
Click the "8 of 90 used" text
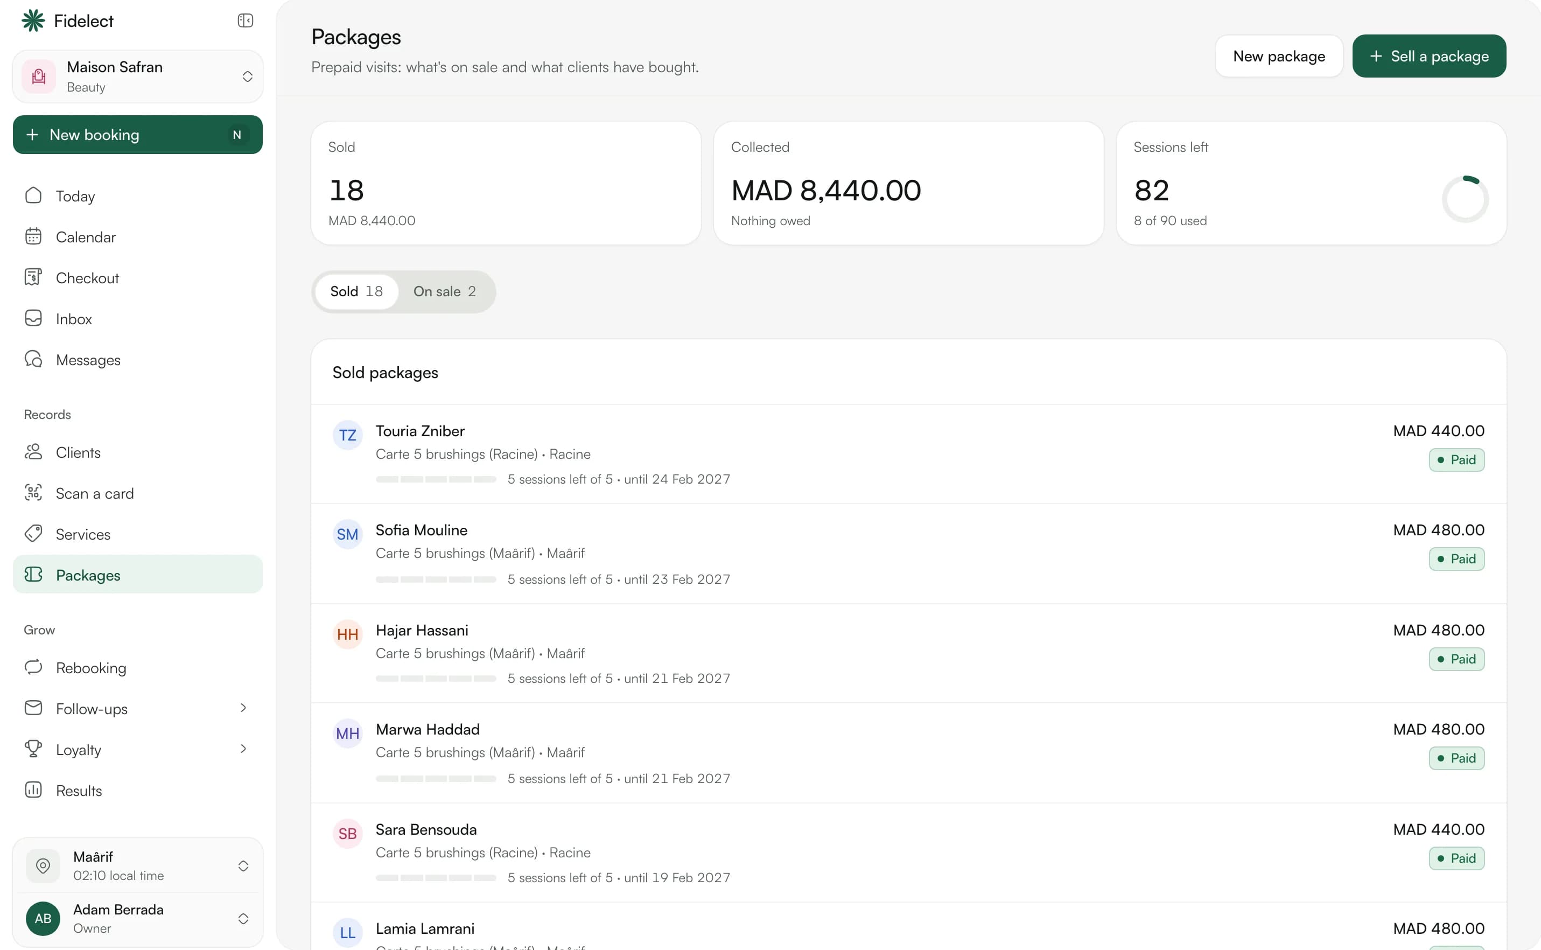[1169, 221]
